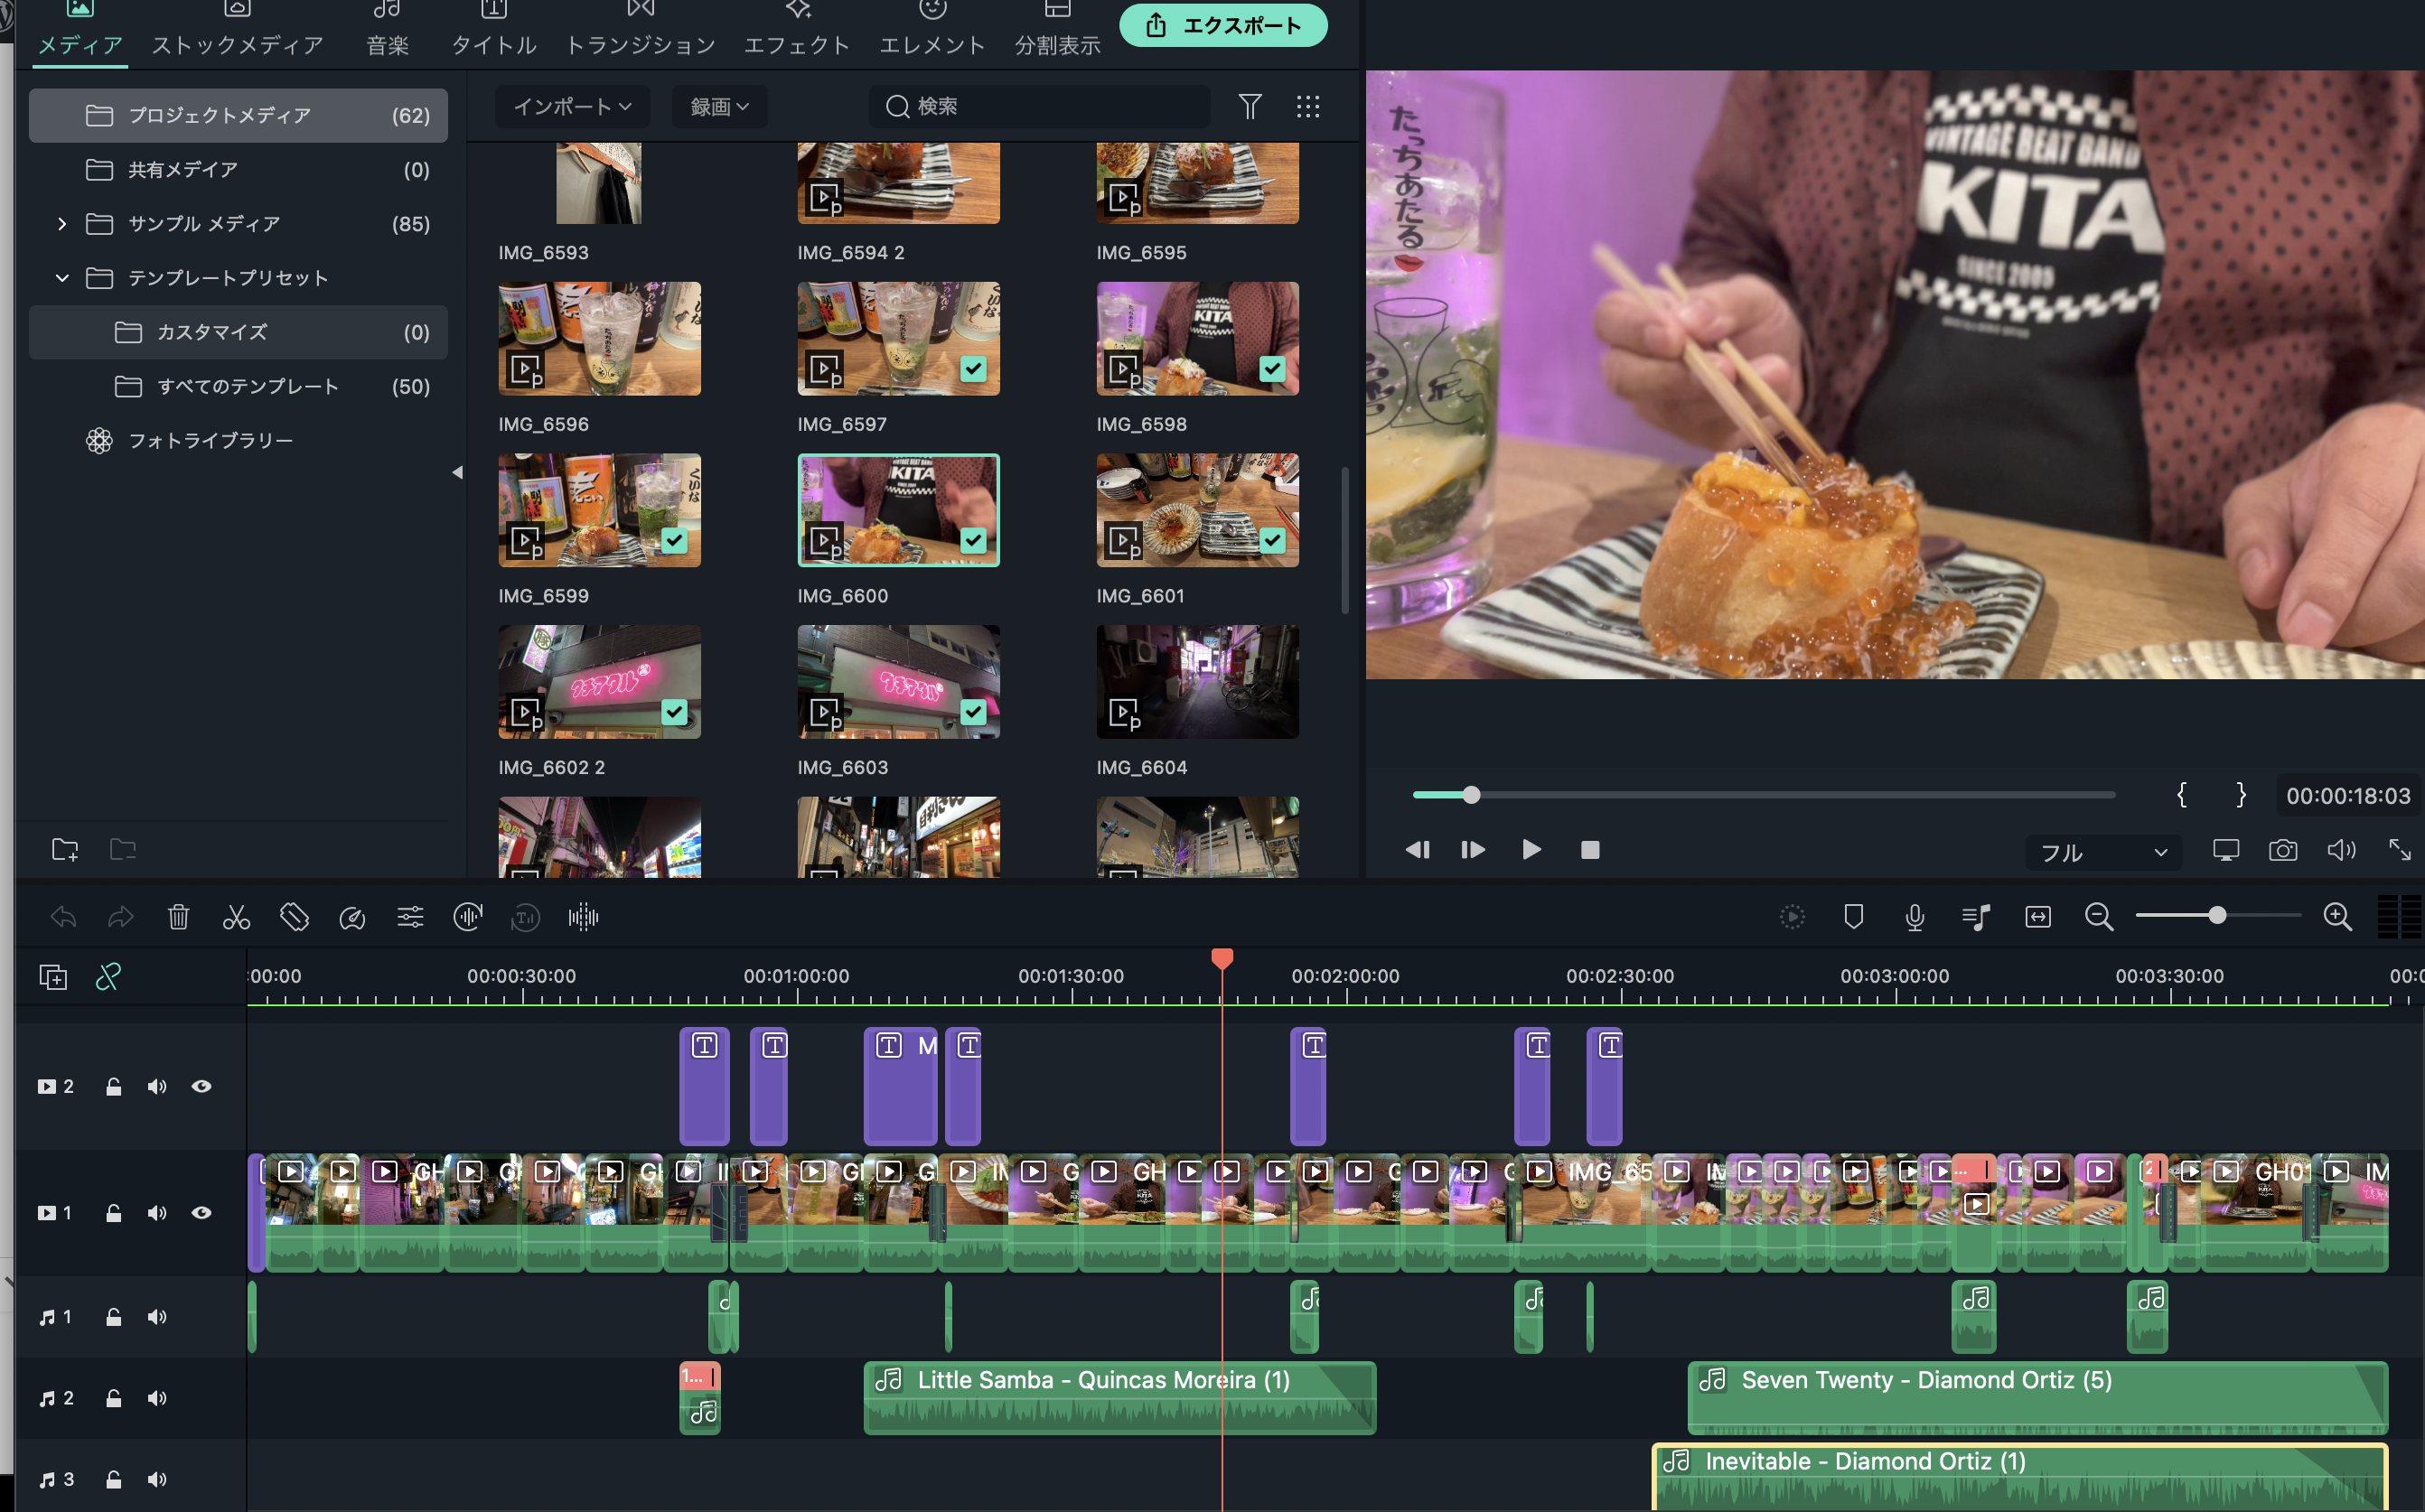Take a snapshot with the camera icon

tap(2282, 851)
